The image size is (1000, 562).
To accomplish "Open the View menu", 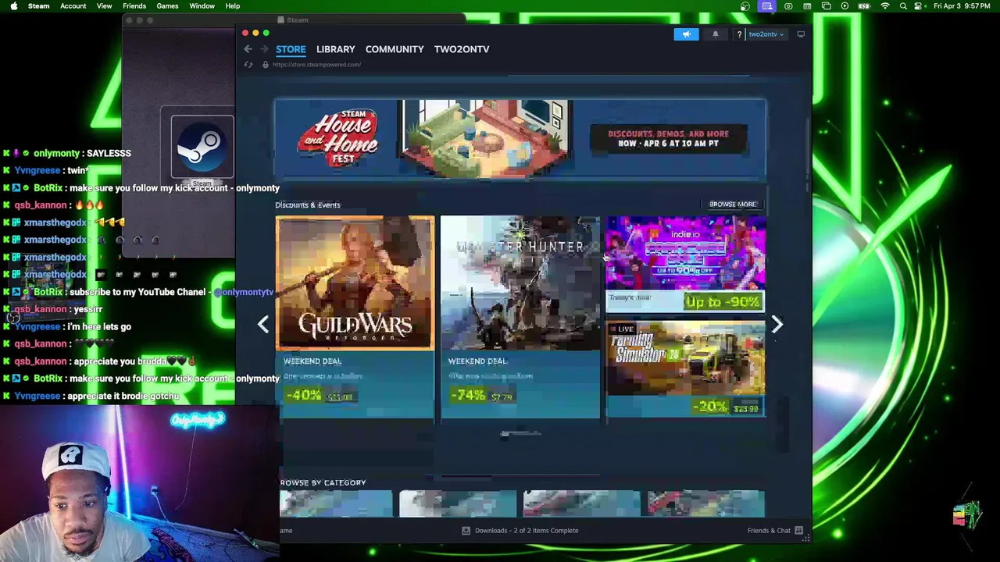I will [x=104, y=6].
